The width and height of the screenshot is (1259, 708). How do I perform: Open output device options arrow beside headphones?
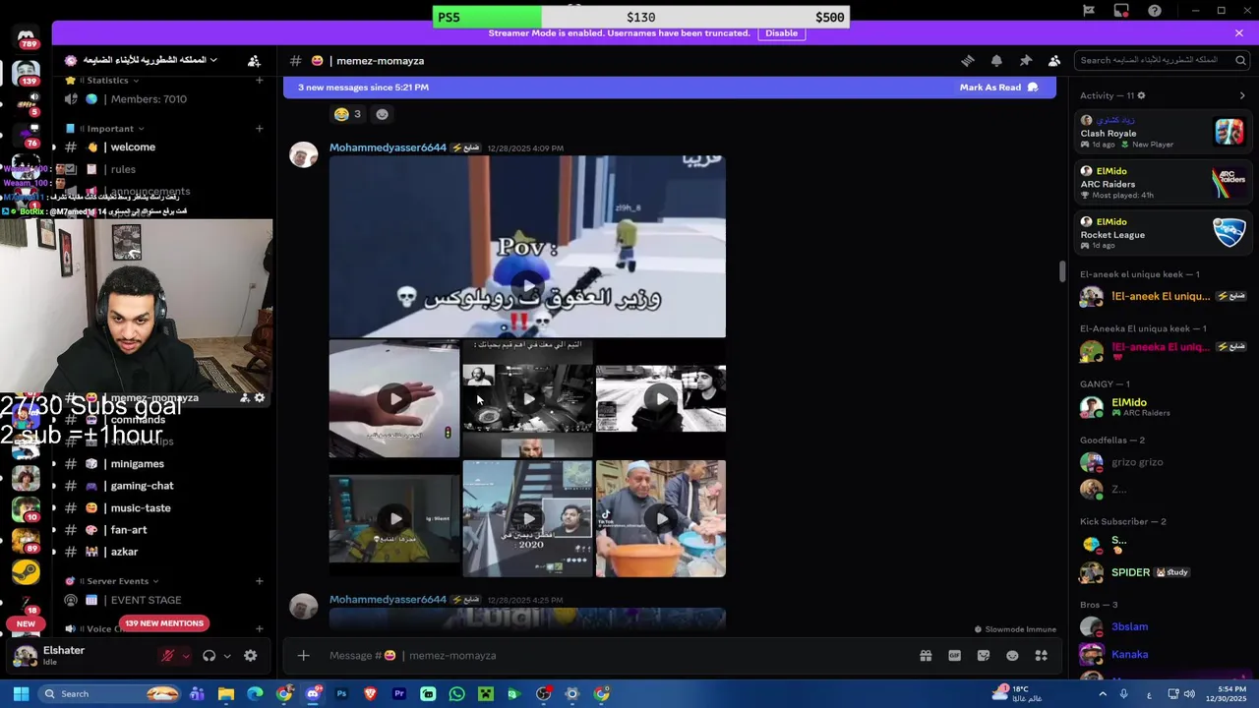click(x=227, y=656)
